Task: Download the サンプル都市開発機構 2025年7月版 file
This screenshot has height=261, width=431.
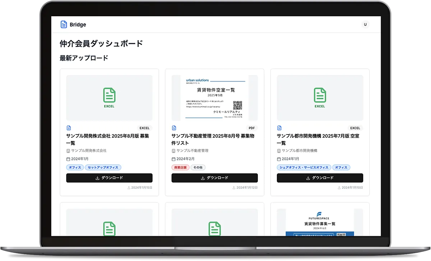Action: [x=320, y=178]
